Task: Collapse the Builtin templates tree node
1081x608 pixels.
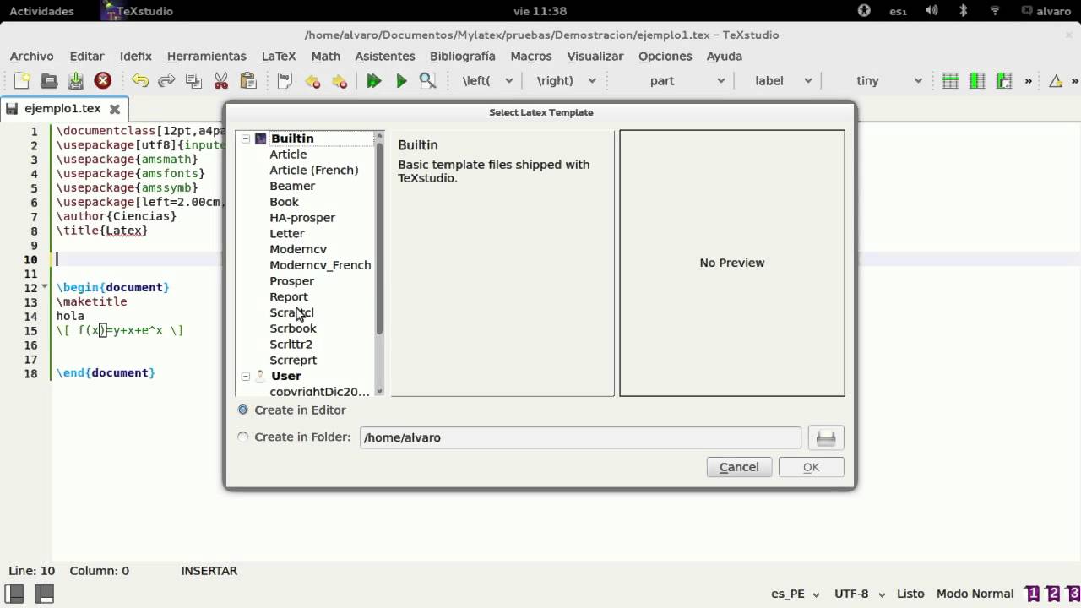Action: 245,138
